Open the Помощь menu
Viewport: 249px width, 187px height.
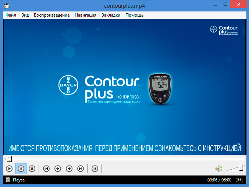pos(134,15)
